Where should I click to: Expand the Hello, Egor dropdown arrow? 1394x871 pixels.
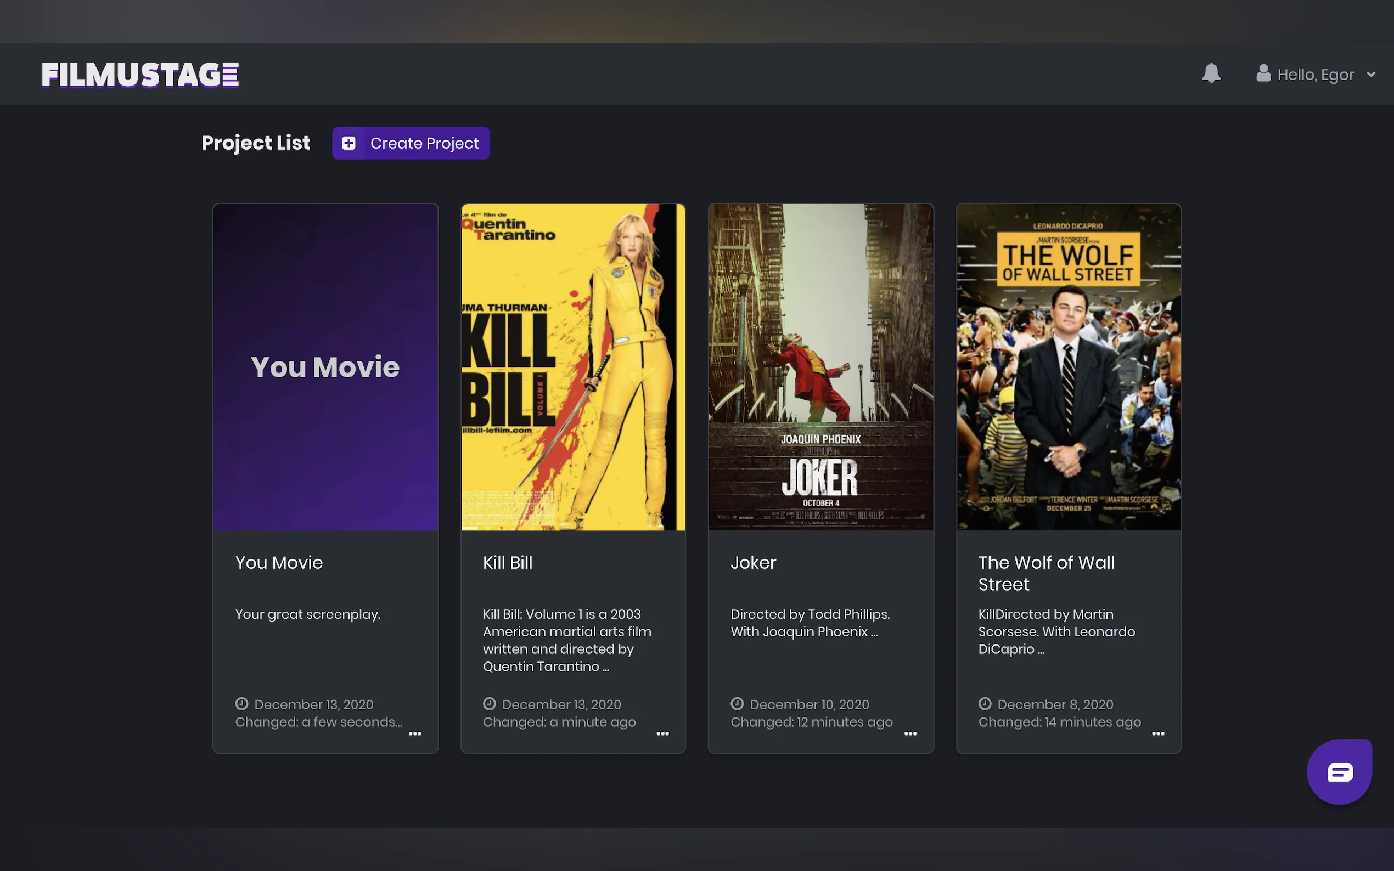pyautogui.click(x=1371, y=74)
